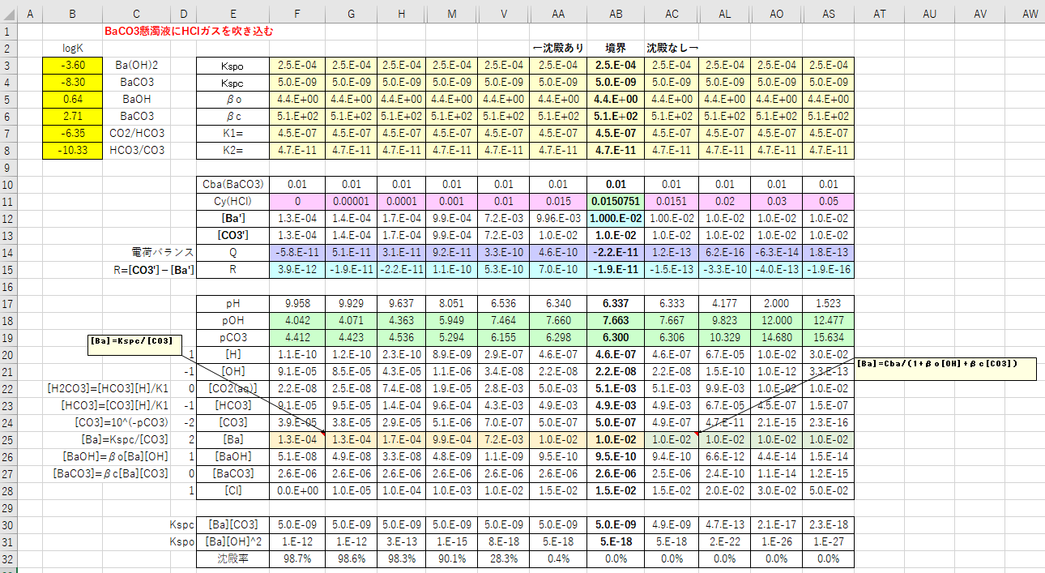
Task: Select row header 32
Action: click(9, 558)
